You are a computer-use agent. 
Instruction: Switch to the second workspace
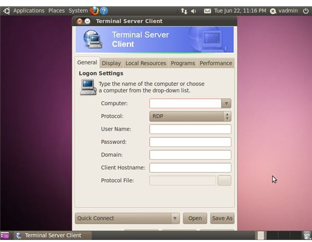coord(272,235)
